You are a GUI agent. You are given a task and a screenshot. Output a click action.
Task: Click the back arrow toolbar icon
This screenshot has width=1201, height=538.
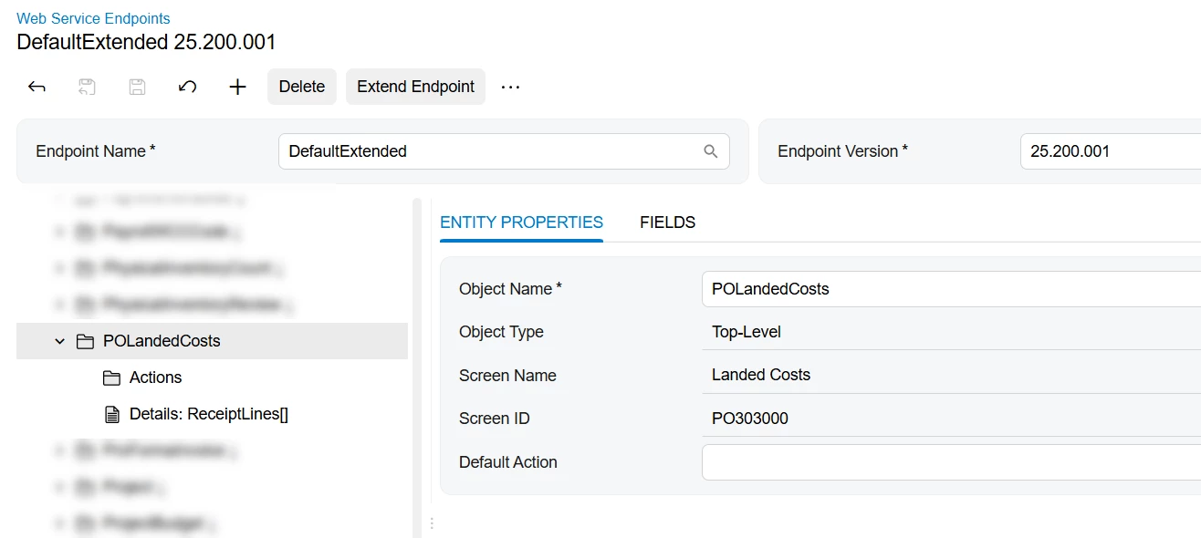37,87
